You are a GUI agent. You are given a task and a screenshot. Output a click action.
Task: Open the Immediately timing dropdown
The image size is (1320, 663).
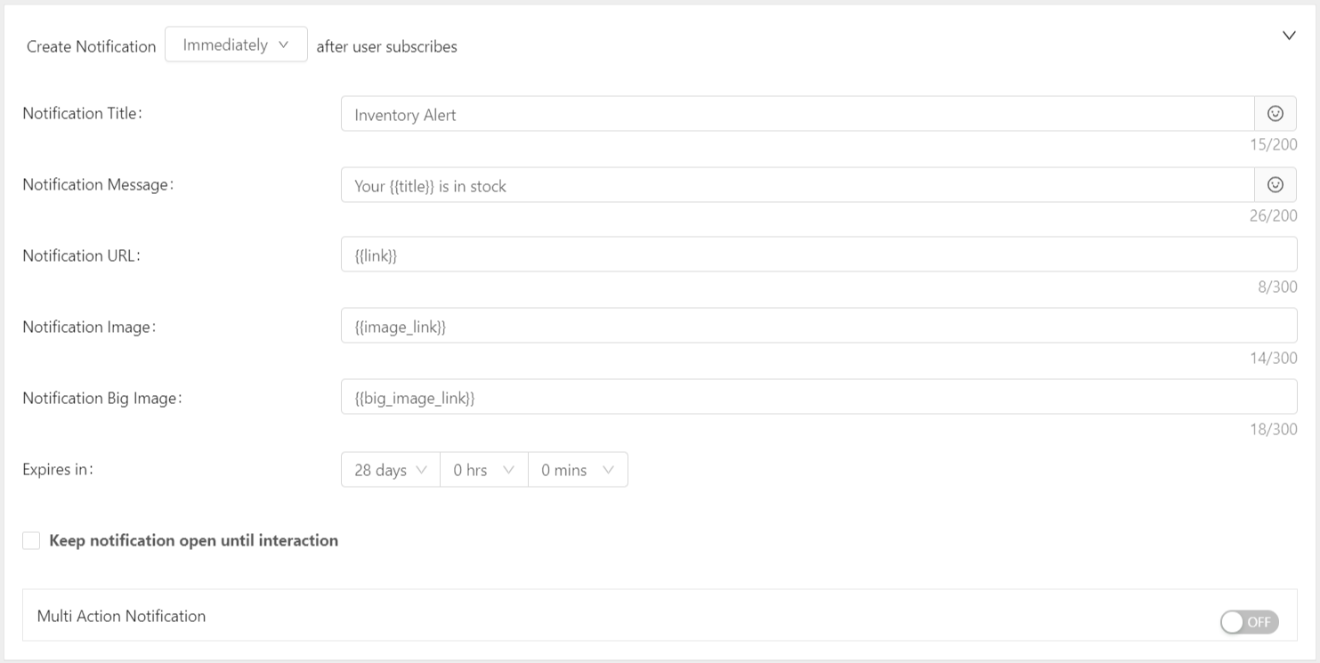[x=235, y=44]
